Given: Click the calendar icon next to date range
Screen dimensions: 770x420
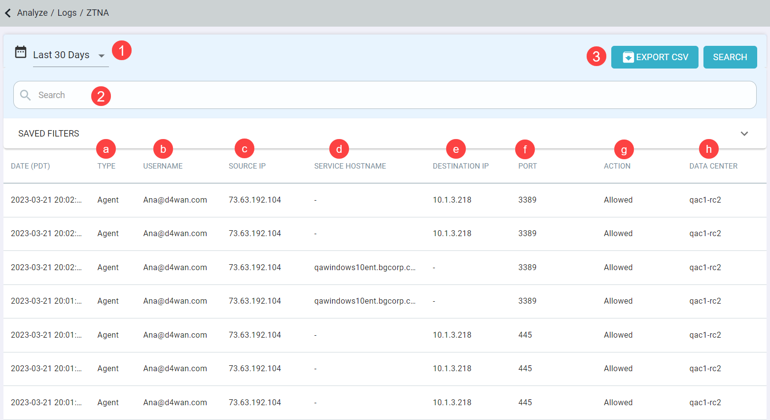Looking at the screenshot, I should point(20,51).
